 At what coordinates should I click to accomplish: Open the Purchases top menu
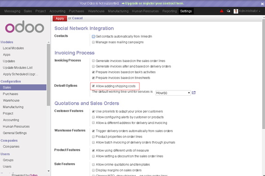coord(76,11)
